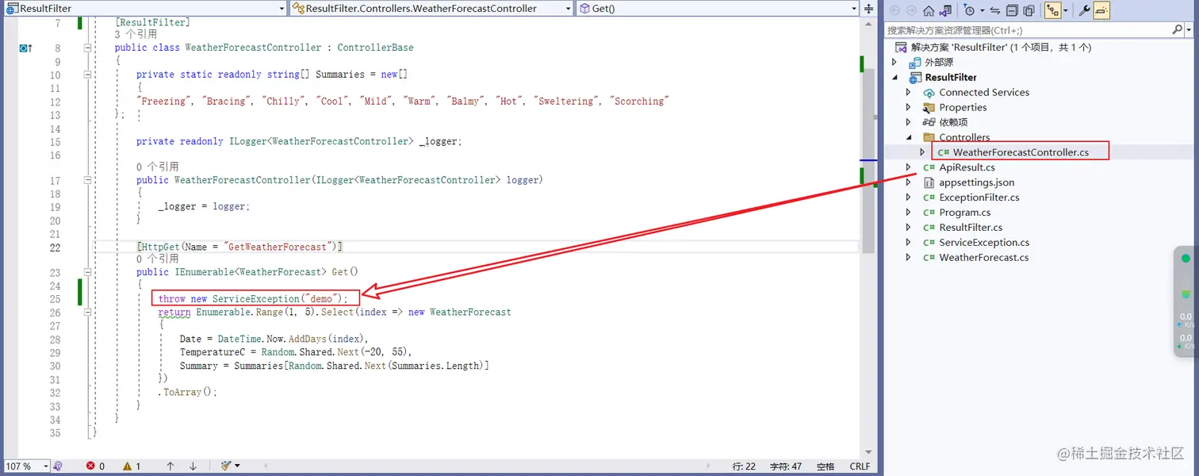Screen dimensions: 1199x476
Task: Click the inheritance margin icon on line 8
Action: 26,48
